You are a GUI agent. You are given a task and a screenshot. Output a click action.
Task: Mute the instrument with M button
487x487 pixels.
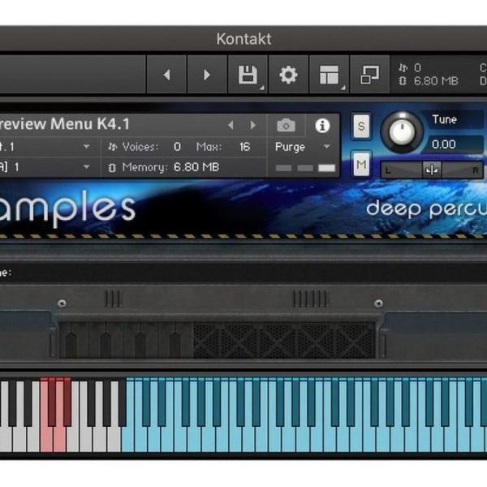pos(361,164)
